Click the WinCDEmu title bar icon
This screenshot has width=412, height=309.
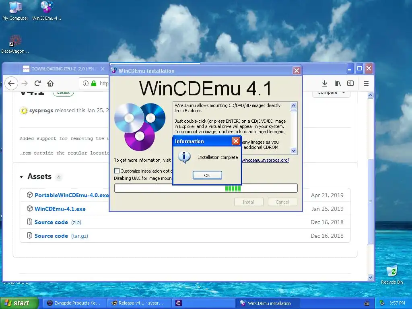[x=114, y=70]
